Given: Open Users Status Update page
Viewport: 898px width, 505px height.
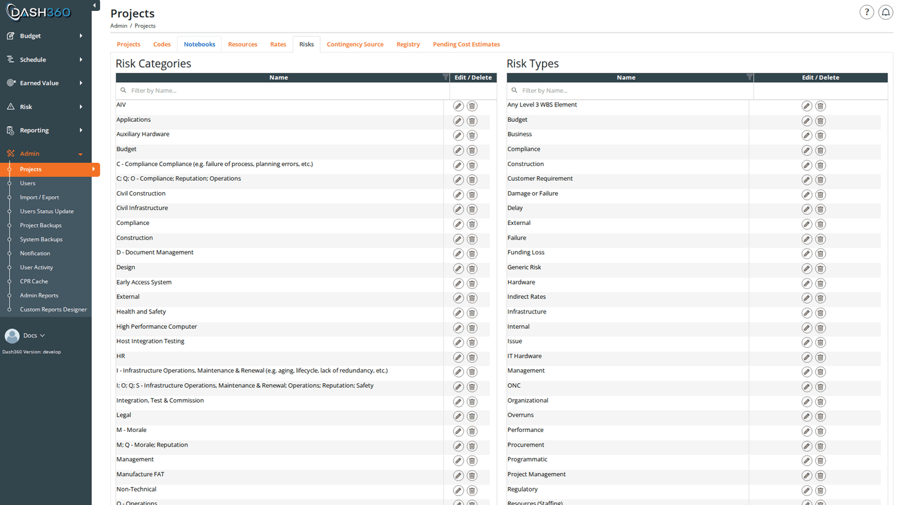Looking at the screenshot, I should pyautogui.click(x=47, y=211).
